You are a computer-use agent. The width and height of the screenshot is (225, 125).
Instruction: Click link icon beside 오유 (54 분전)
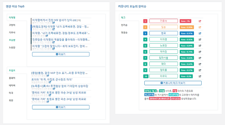pos(47,36)
